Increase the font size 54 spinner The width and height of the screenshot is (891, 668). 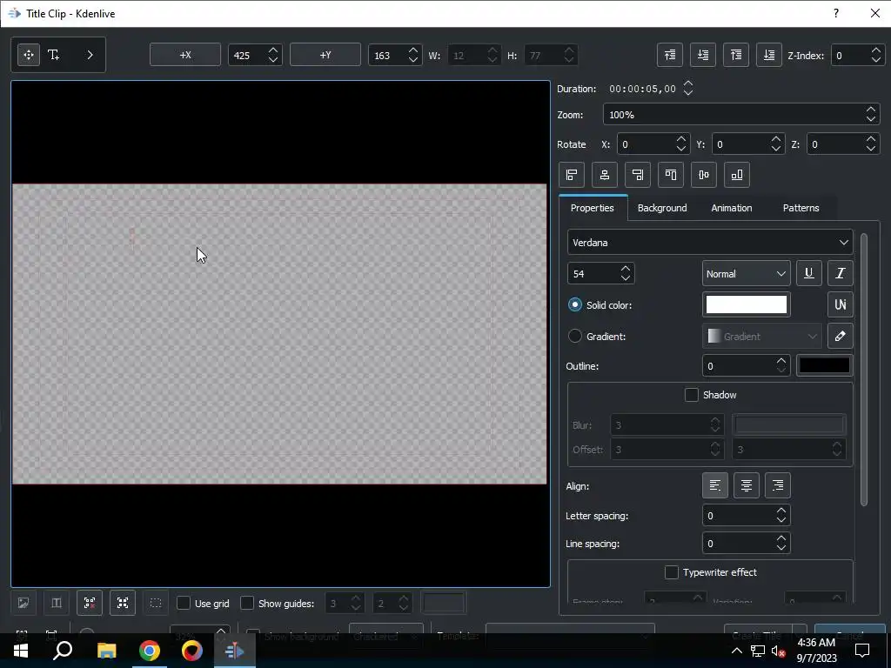[x=626, y=269]
